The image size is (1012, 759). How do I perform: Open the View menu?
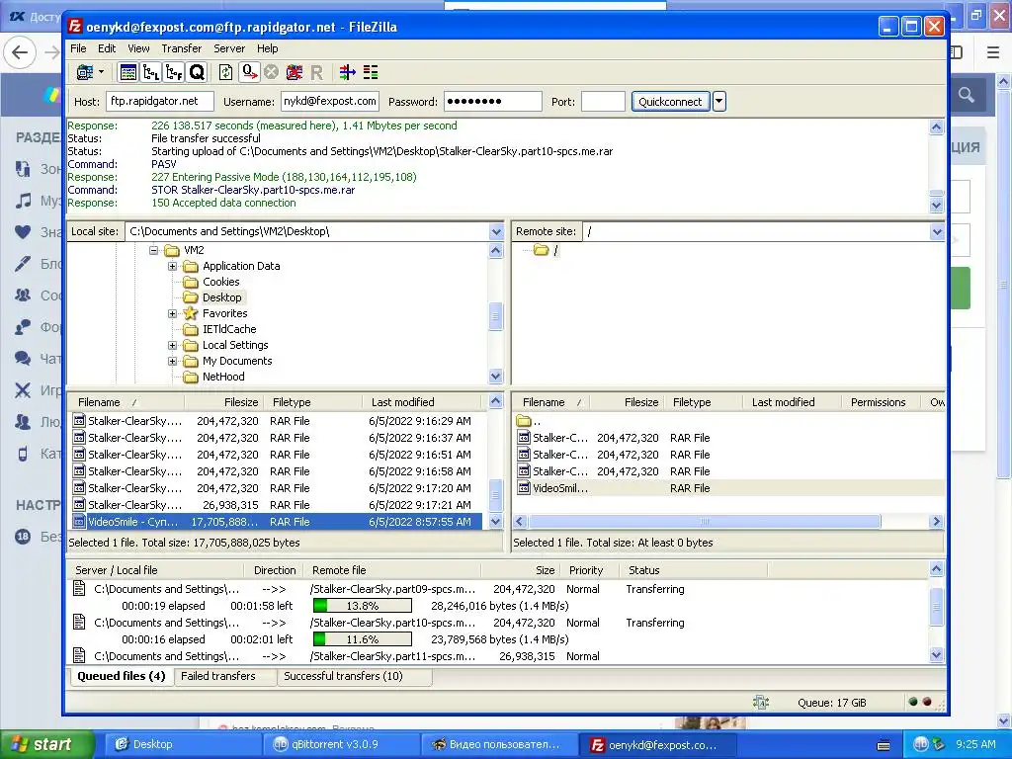click(x=138, y=48)
